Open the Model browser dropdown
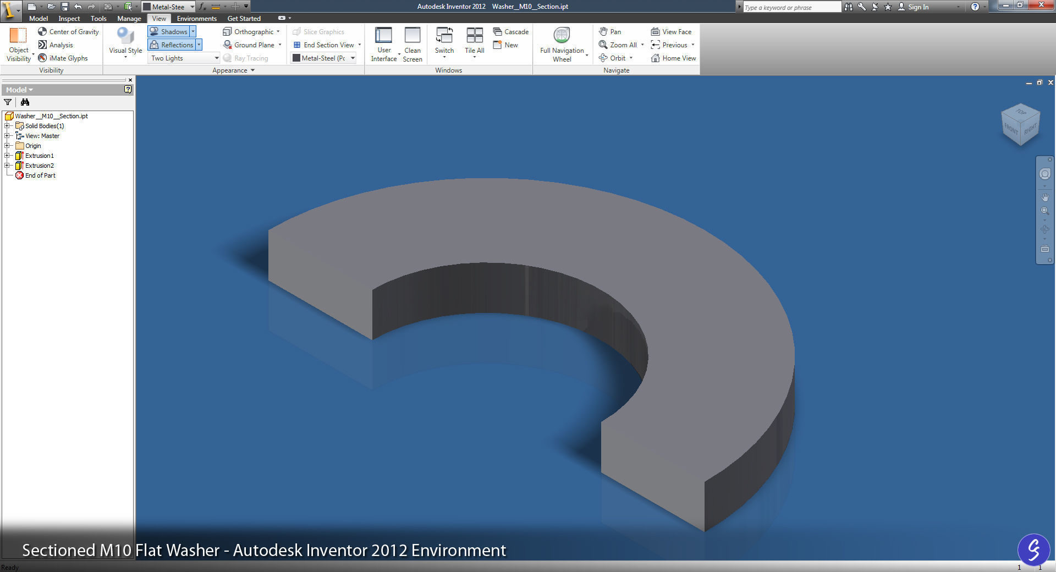Viewport: 1056px width, 572px height. click(x=19, y=90)
